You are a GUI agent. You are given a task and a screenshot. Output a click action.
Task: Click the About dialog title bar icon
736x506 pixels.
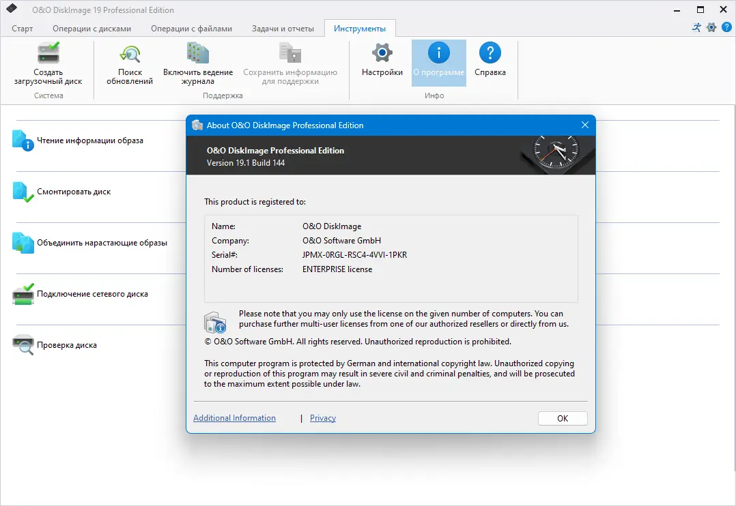197,125
